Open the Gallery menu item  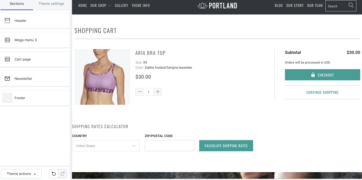[121, 6]
